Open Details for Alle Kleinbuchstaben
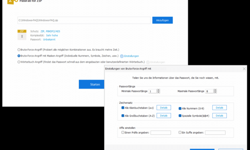The image size is (250, 150). click(164, 108)
